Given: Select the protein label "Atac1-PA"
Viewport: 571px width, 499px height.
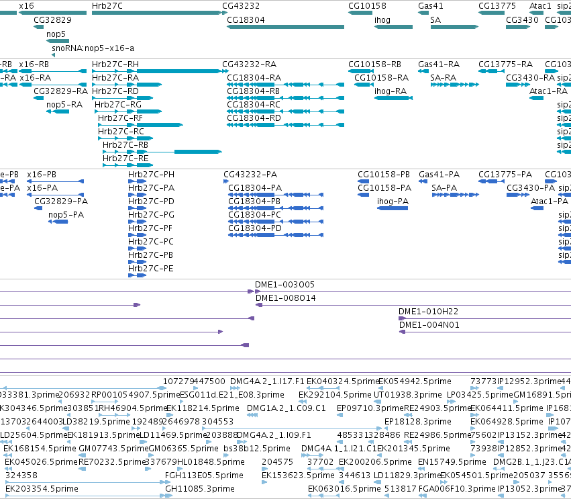Looking at the screenshot, I should pos(550,201).
